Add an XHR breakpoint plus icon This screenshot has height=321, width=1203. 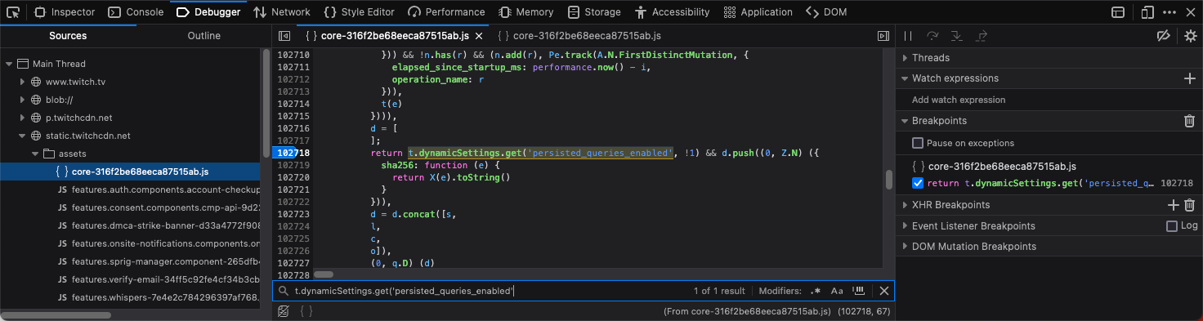click(x=1174, y=205)
